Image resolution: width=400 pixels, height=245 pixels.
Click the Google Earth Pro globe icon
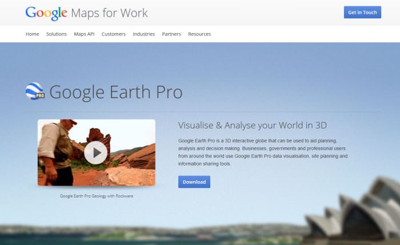[35, 91]
